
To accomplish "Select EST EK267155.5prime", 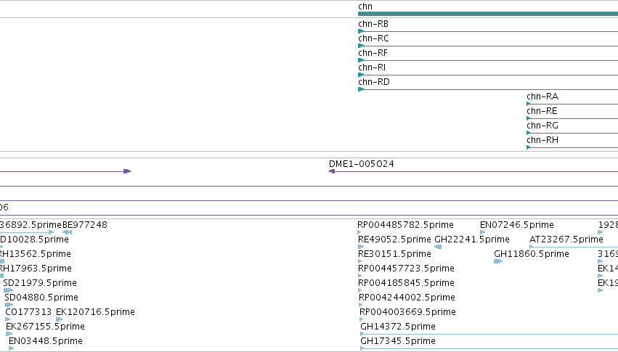I will [45, 327].
